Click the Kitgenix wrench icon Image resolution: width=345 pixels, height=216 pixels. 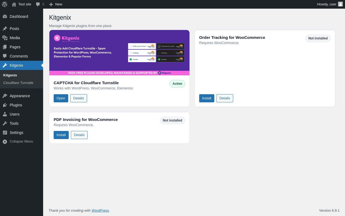(x=5, y=65)
